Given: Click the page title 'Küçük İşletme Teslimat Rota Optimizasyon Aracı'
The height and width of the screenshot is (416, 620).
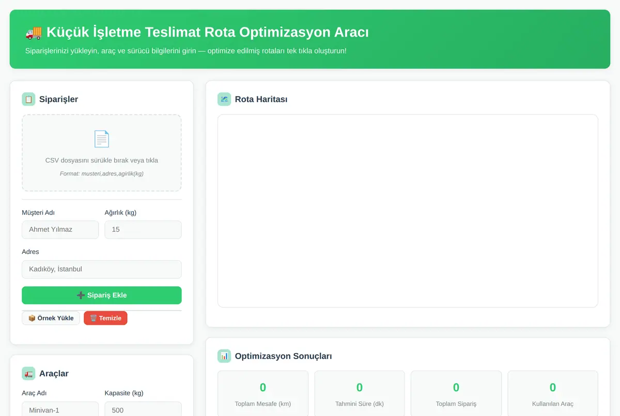Looking at the screenshot, I should coord(208,32).
